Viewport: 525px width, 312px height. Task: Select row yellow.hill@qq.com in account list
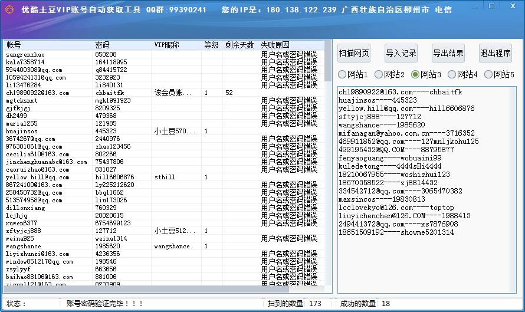164,177
